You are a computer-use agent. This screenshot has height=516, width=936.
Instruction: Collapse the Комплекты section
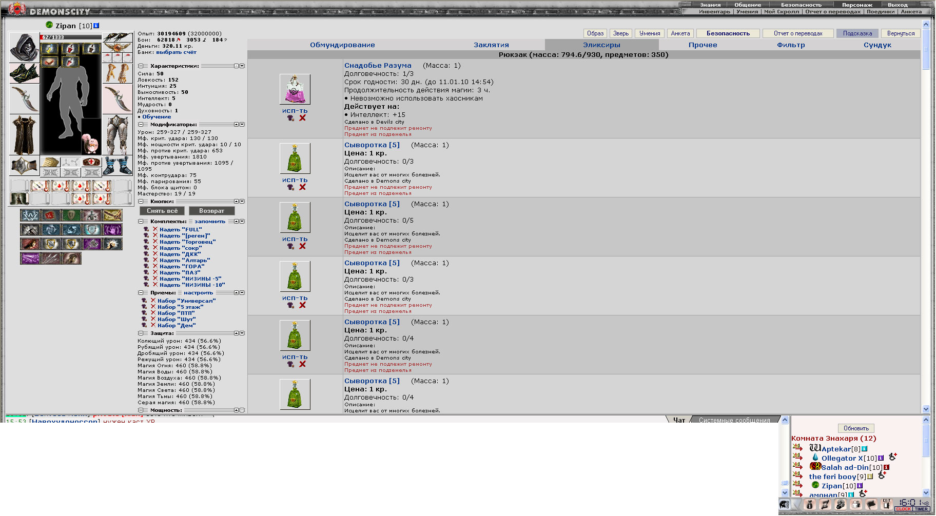click(x=140, y=222)
